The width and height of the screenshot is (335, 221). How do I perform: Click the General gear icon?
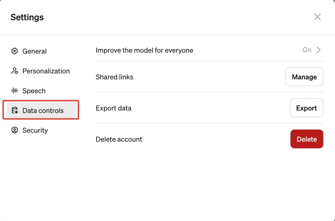15,51
